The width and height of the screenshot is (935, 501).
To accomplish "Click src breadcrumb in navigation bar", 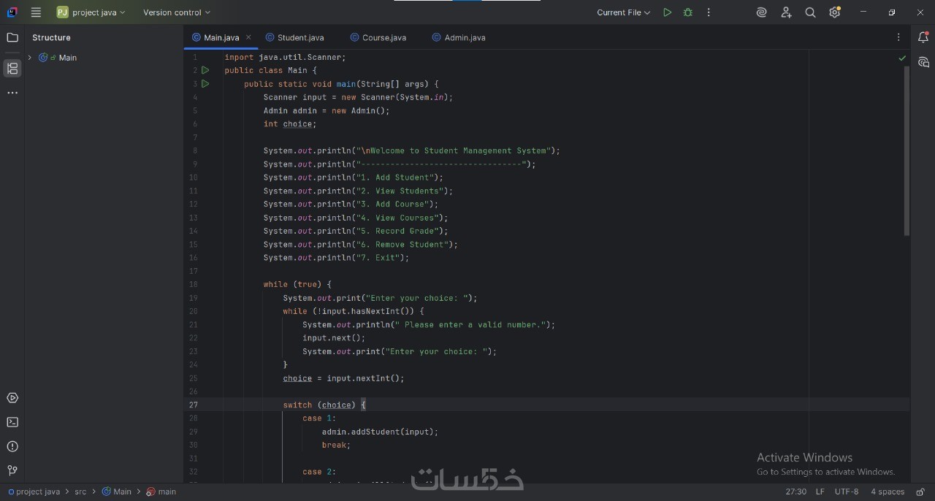I will pyautogui.click(x=80, y=492).
